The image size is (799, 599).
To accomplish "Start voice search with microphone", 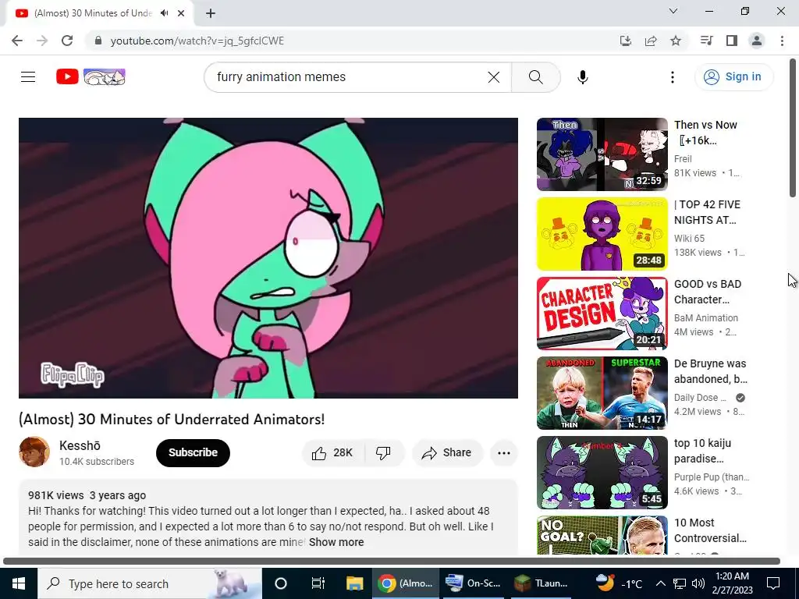I will [x=582, y=77].
